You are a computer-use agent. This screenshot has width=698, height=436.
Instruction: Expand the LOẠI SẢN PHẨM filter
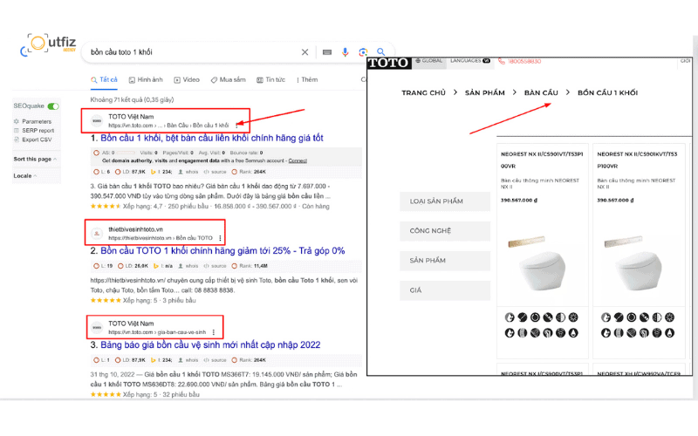coord(445,201)
